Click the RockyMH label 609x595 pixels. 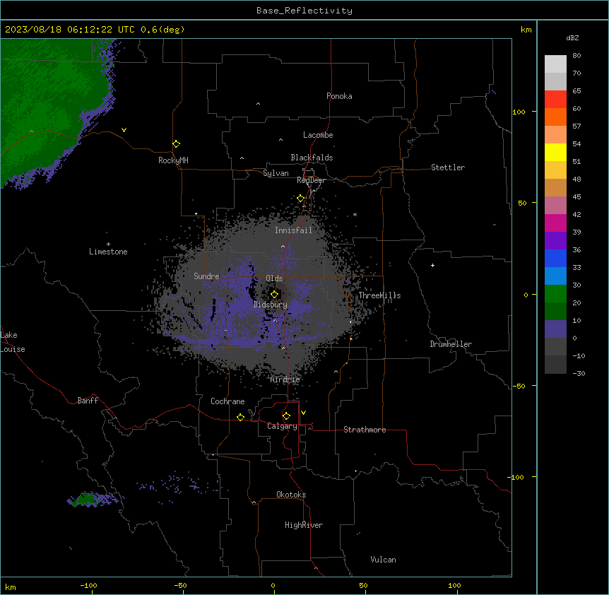click(x=173, y=160)
